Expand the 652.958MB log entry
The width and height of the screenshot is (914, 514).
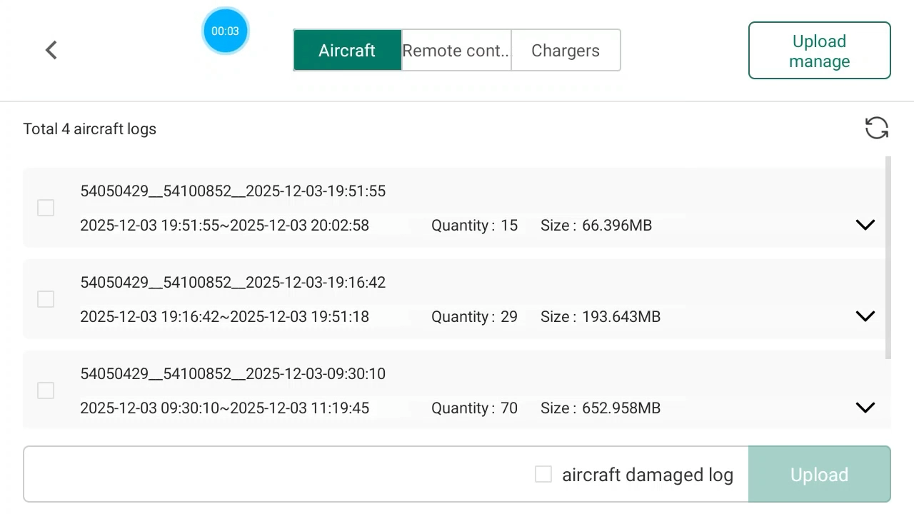(865, 408)
